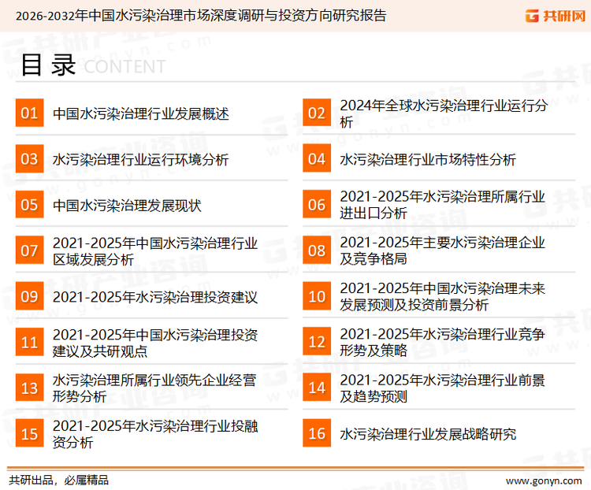Open chapter 水污染治理行业前景及趋势预测
Viewport: 591px width, 490px height.
[x=443, y=388]
